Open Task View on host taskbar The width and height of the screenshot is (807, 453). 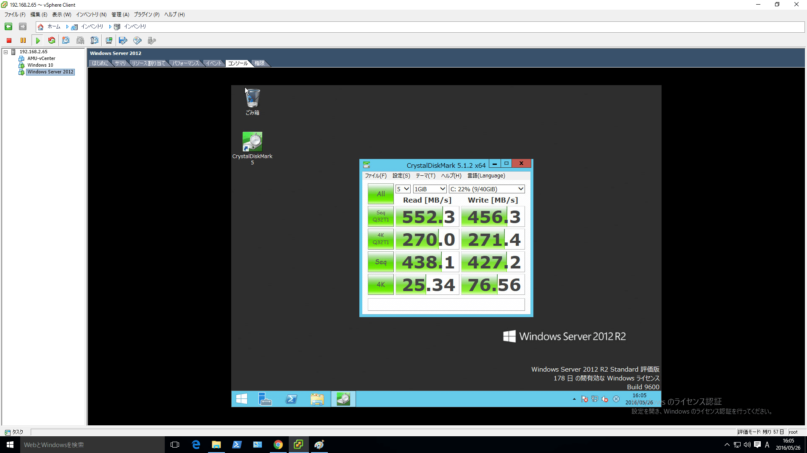coord(175,445)
